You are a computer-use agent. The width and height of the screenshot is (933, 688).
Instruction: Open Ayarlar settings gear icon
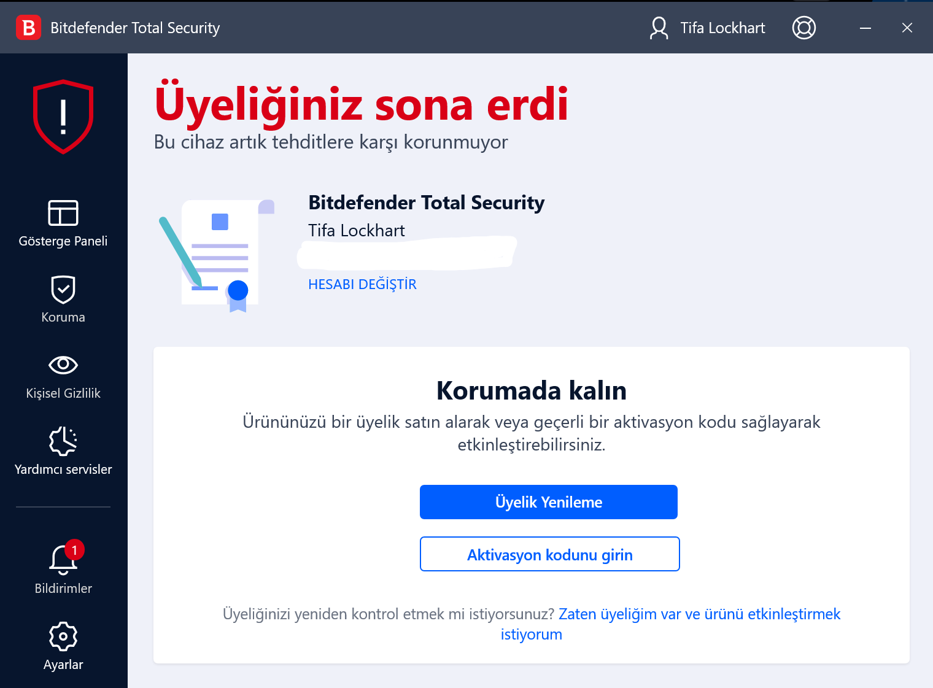[x=63, y=636]
